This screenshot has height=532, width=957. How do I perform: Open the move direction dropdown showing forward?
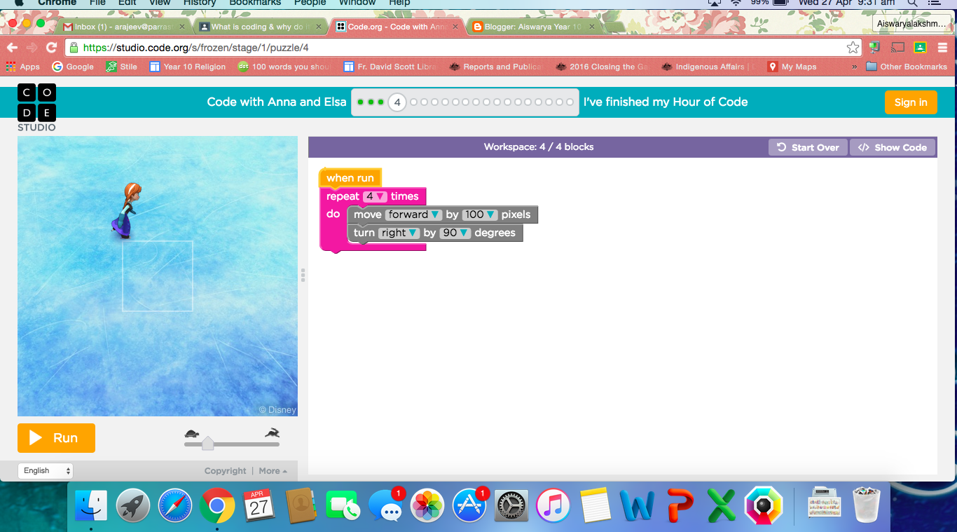point(414,214)
